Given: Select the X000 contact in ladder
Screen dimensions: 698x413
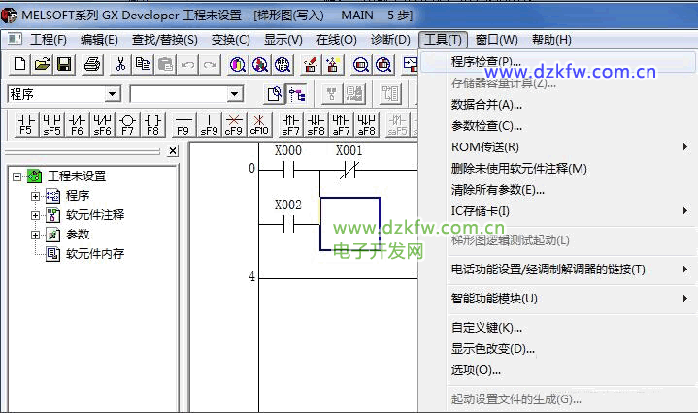Looking at the screenshot, I should [x=289, y=170].
